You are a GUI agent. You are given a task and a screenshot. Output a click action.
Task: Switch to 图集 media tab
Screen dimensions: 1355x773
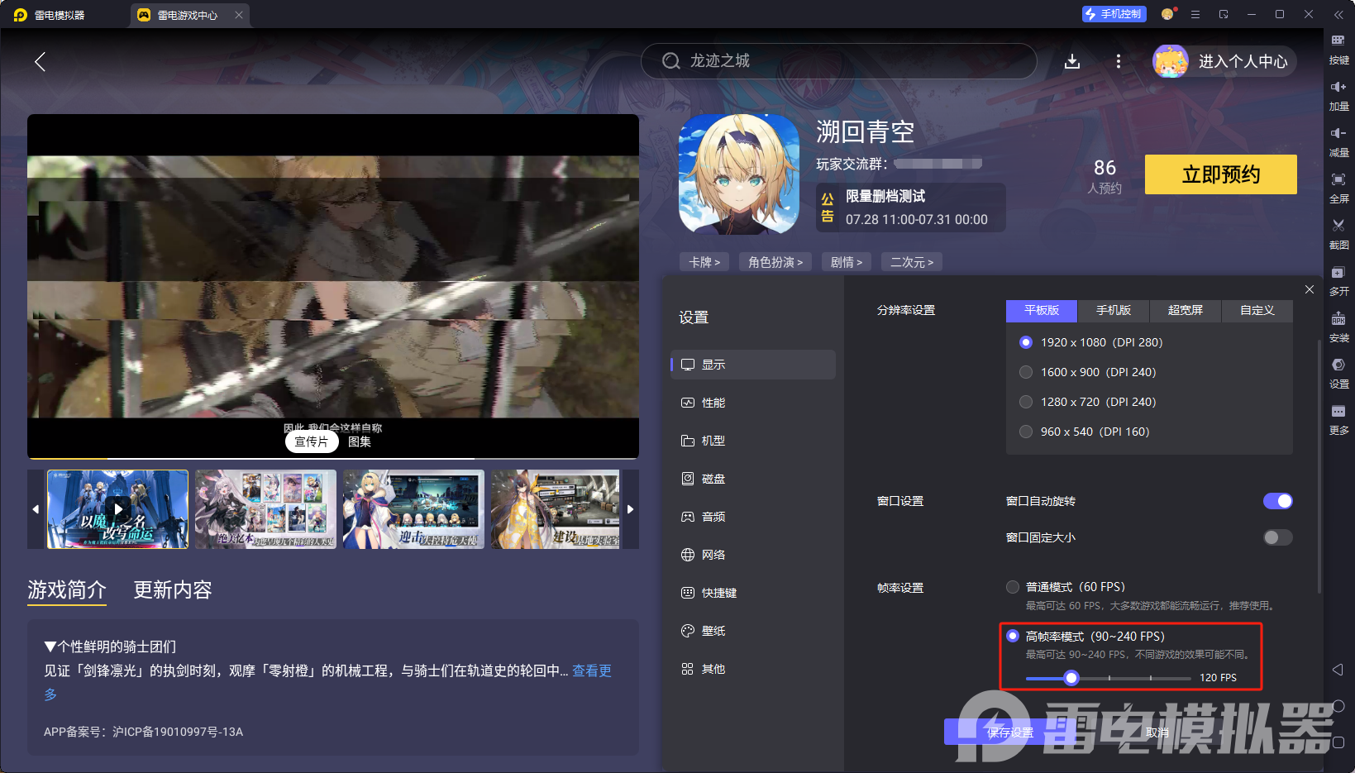point(360,442)
